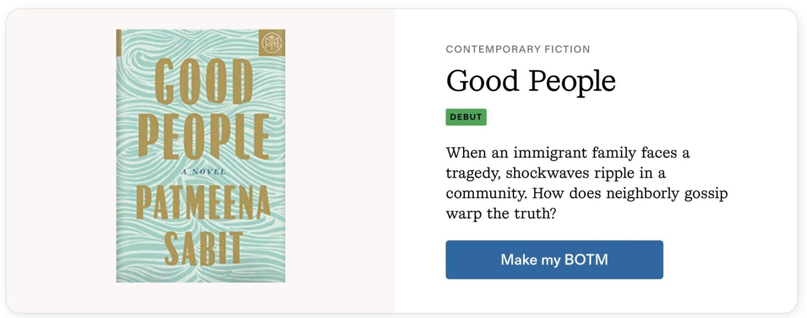Click the gold strip at cover's top-left
This screenshot has width=807, height=318.
(x=119, y=42)
